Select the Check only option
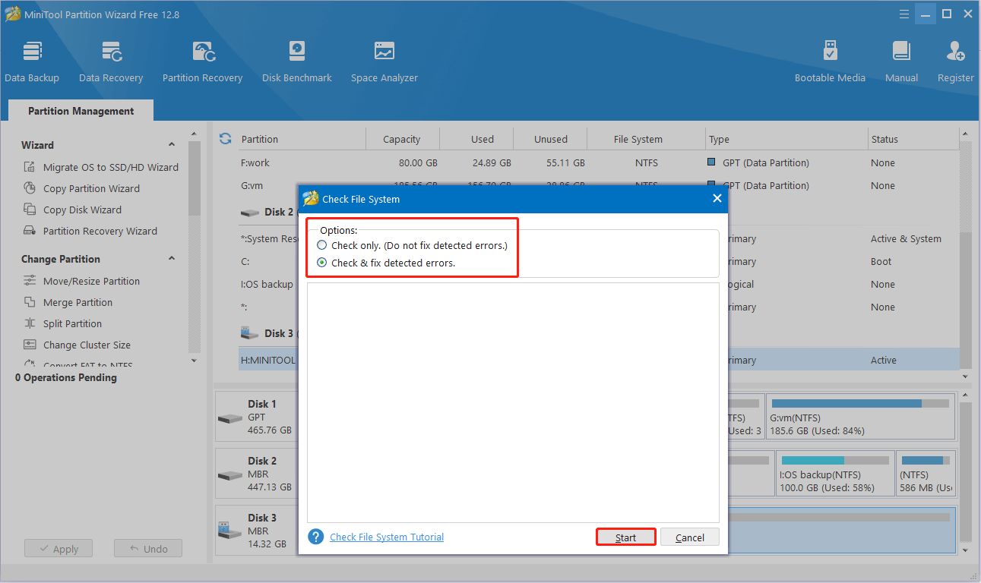This screenshot has height=583, width=981. pos(321,244)
